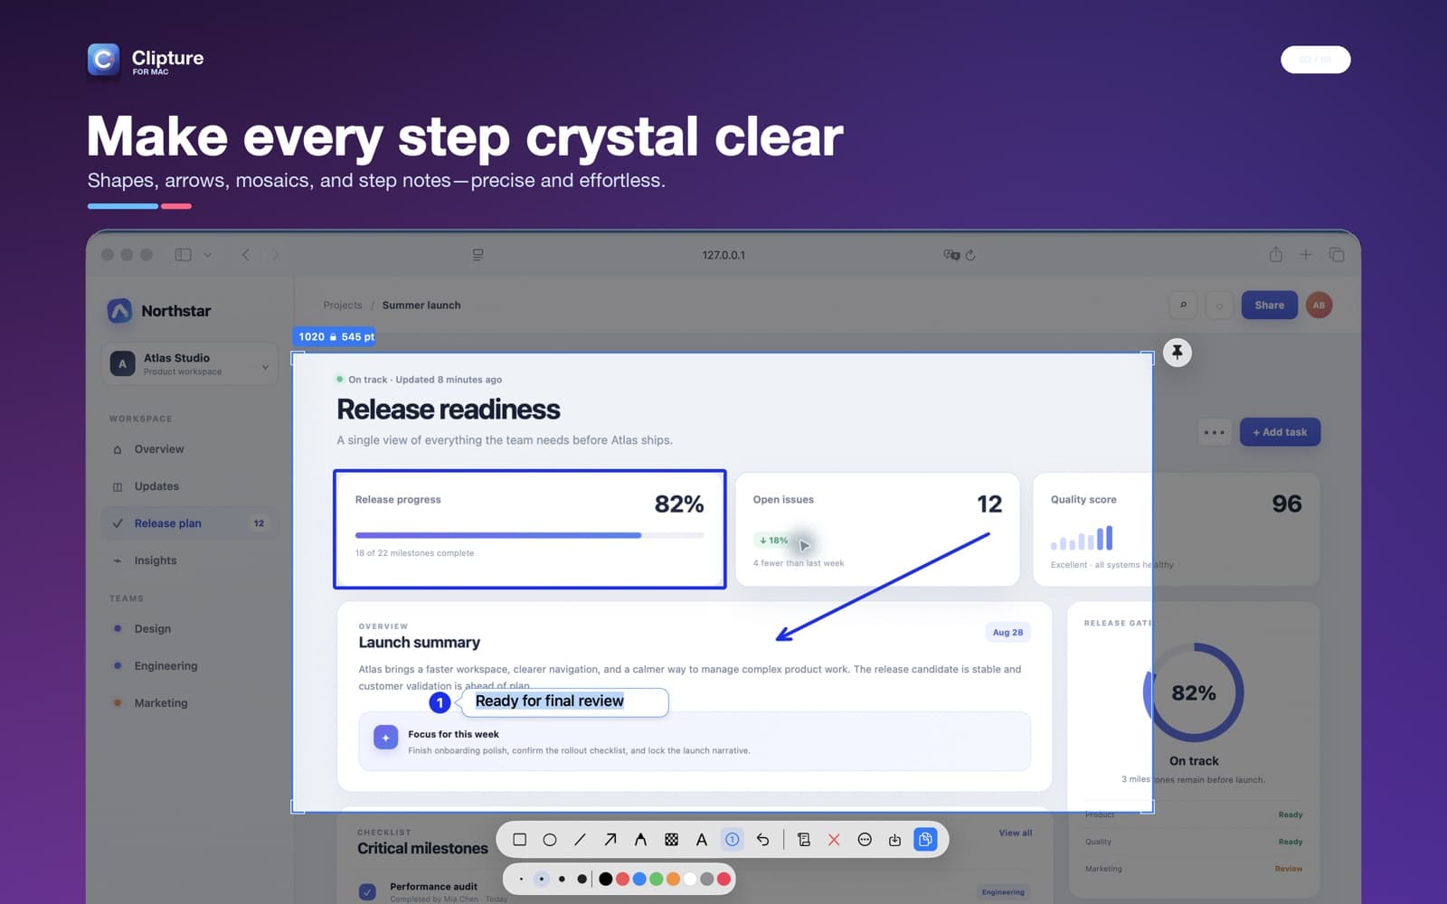Start scrolling long screenshot capture

[803, 840]
